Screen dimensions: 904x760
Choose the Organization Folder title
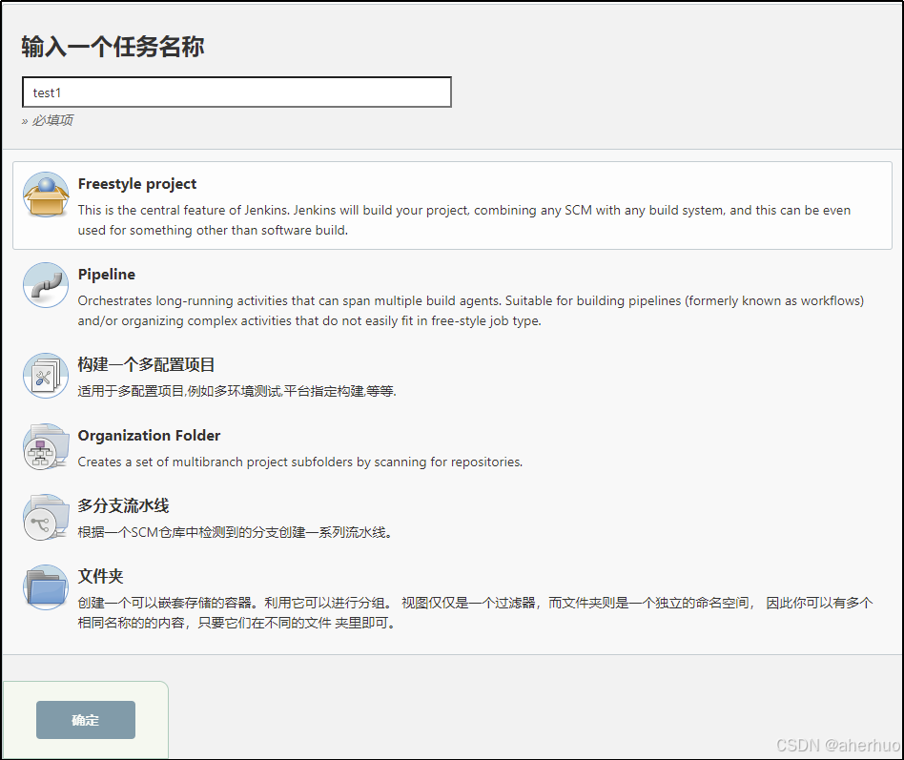tap(150, 436)
